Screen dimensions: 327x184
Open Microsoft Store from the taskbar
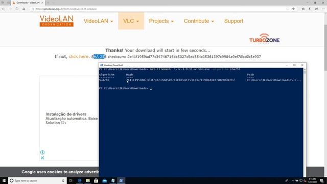click(96, 180)
